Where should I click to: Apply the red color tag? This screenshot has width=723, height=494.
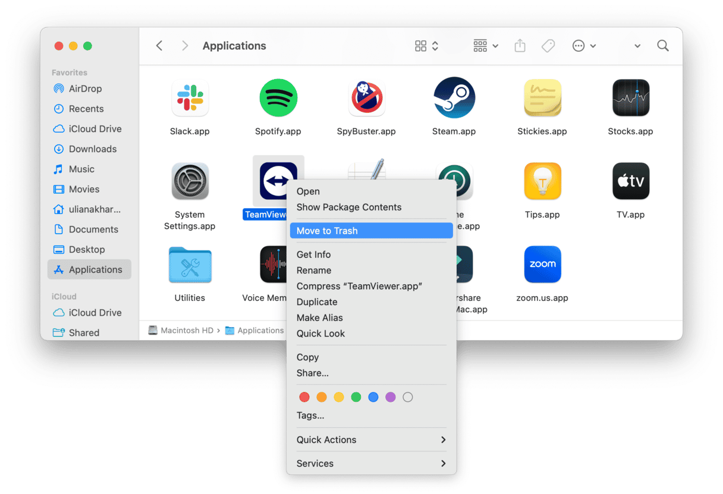click(304, 397)
